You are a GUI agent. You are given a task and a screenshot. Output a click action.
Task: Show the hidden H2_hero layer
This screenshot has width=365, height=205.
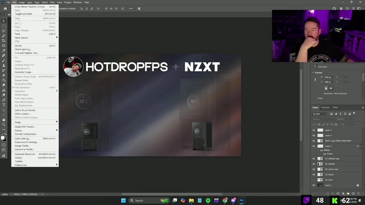(314, 180)
